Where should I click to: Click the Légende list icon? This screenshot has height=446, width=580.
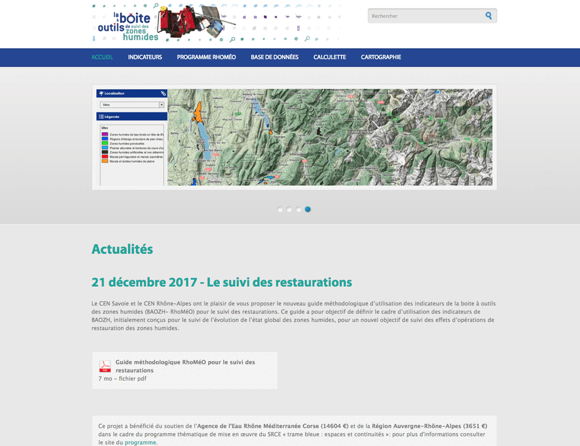point(101,117)
